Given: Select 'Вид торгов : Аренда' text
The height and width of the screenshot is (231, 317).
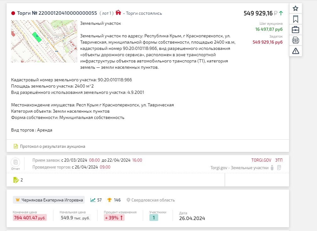Looking at the screenshot, I should point(31,130).
